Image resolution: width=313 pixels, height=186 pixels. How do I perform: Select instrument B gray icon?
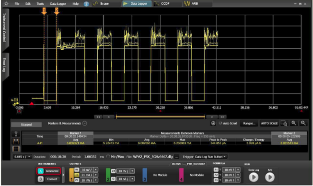(x=40, y=179)
